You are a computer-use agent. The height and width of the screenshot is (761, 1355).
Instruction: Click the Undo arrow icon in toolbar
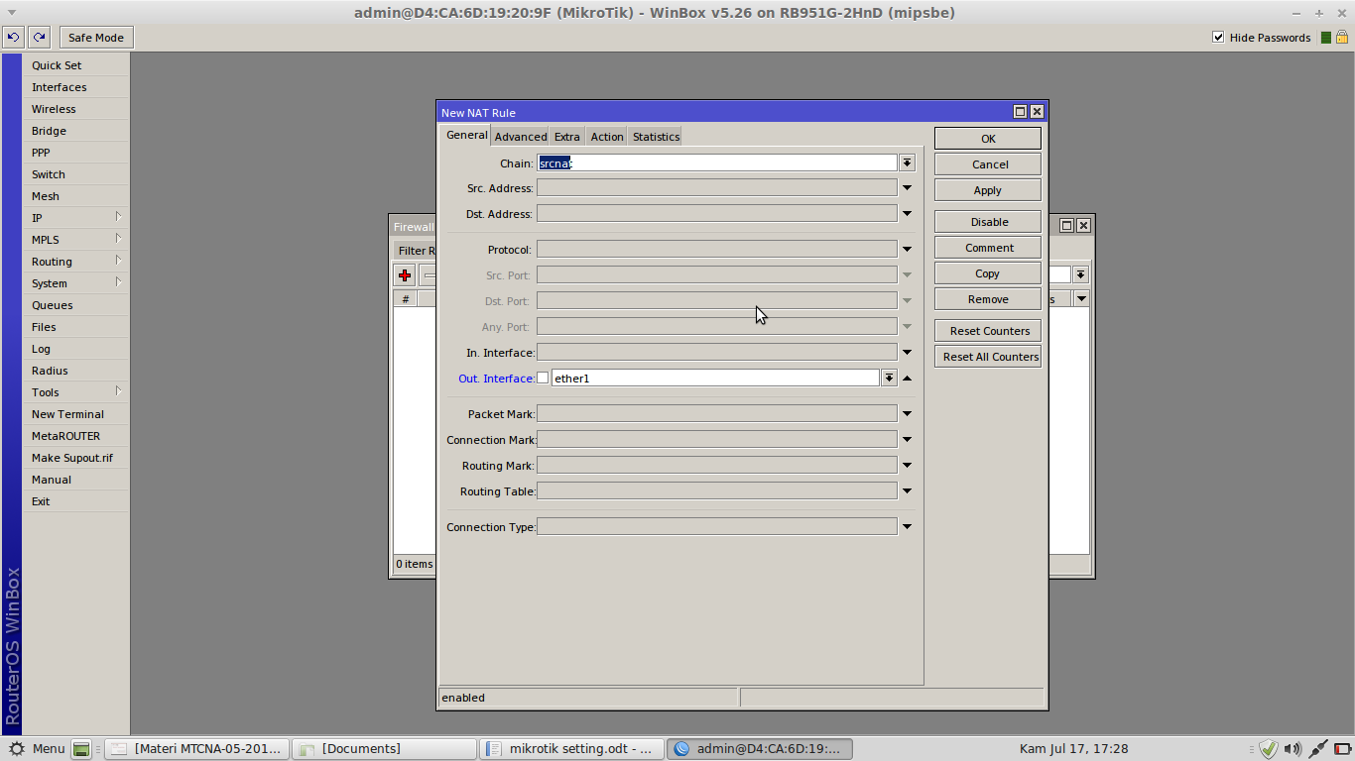(x=13, y=38)
